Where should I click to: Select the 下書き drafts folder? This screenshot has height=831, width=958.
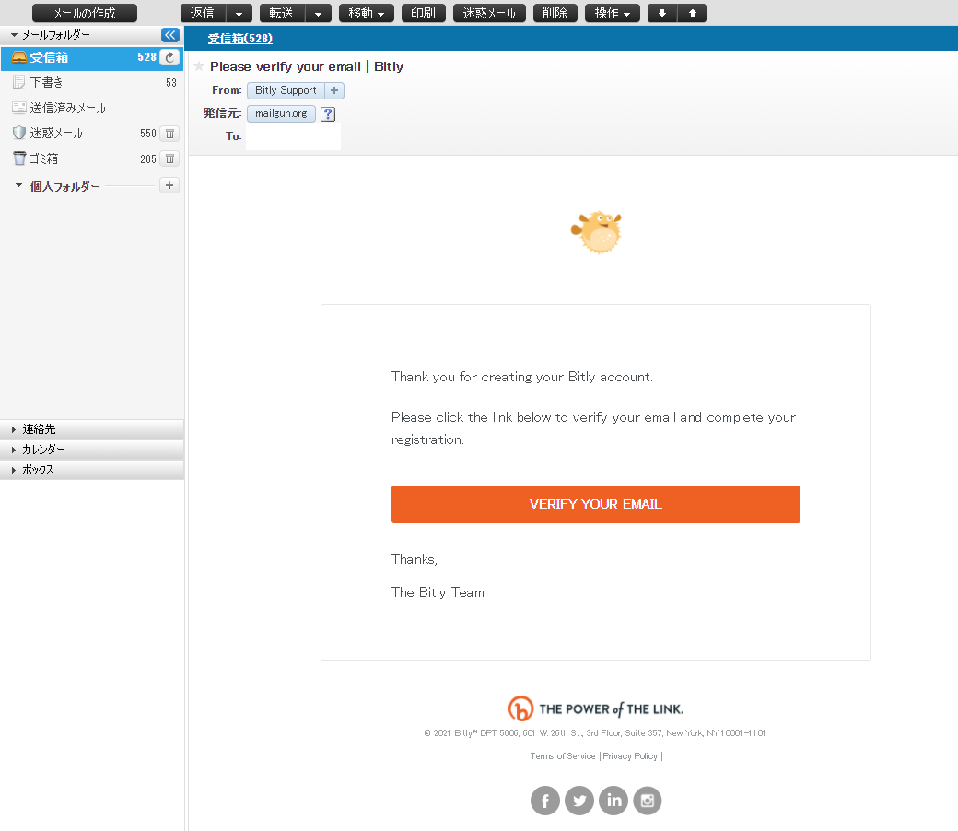47,83
